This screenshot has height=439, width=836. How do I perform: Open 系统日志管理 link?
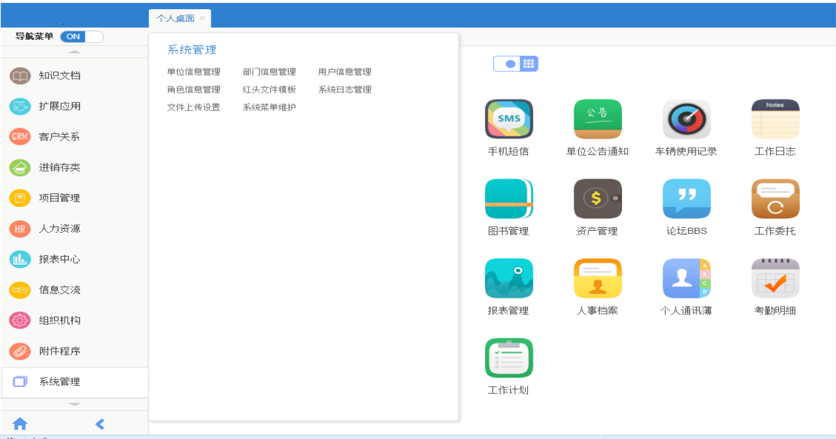coord(345,90)
